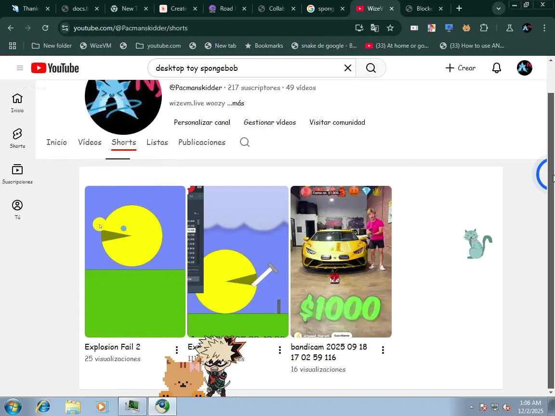The image size is (555, 416).
Task: Open Windows Explorer from the taskbar
Action: [x=73, y=406]
